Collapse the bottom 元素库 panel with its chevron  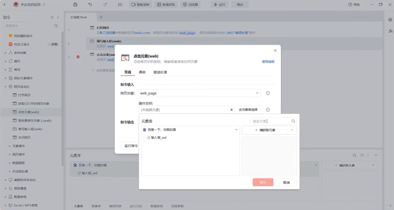(x=376, y=155)
